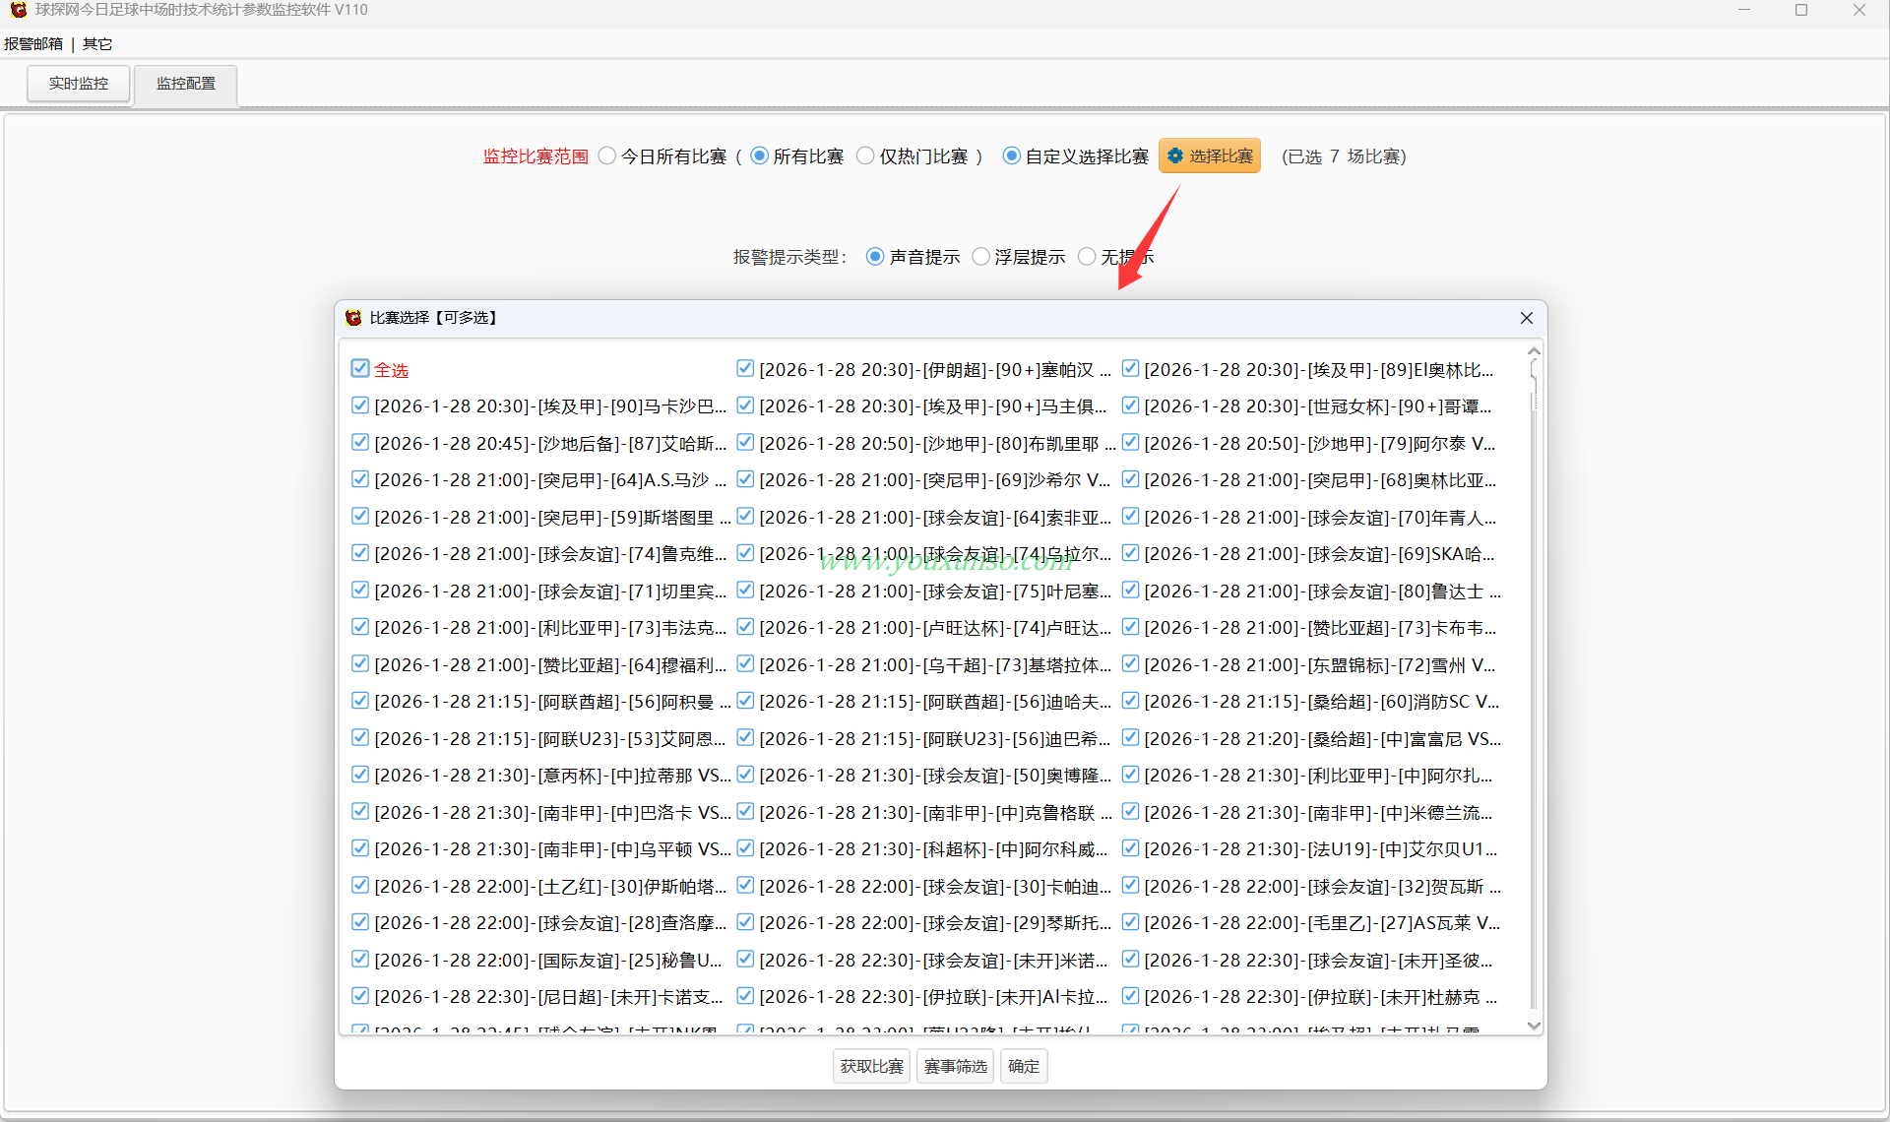Click the 乌干超 [73]基塔拉体 match text
1890x1122 pixels.
point(935,665)
